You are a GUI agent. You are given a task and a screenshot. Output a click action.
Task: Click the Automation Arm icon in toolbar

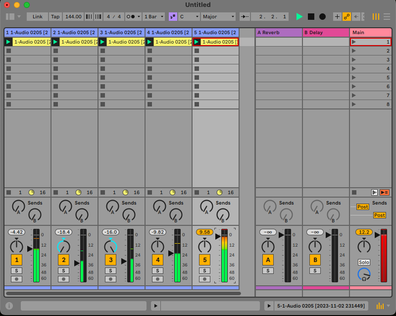point(346,16)
